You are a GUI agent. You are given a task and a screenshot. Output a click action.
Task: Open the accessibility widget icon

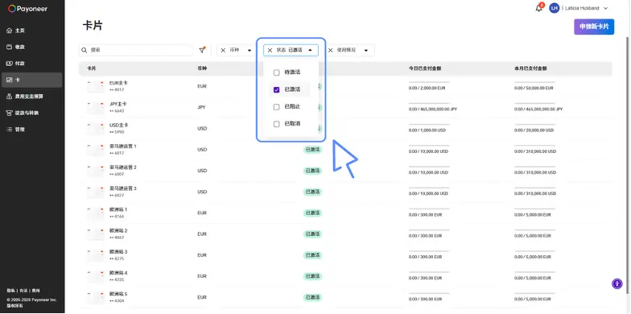tap(617, 283)
